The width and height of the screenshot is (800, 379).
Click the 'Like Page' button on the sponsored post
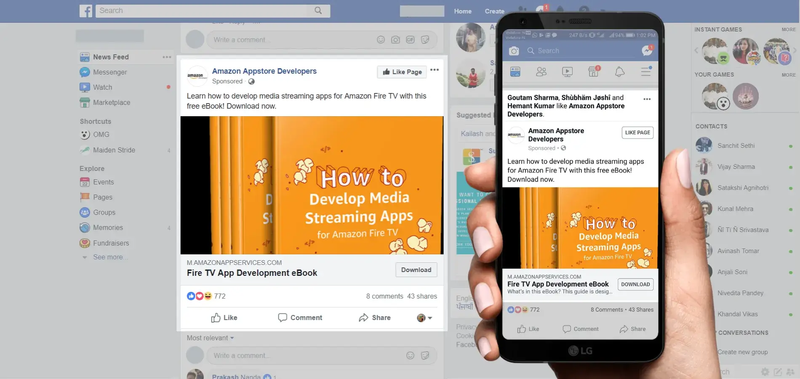click(x=401, y=72)
